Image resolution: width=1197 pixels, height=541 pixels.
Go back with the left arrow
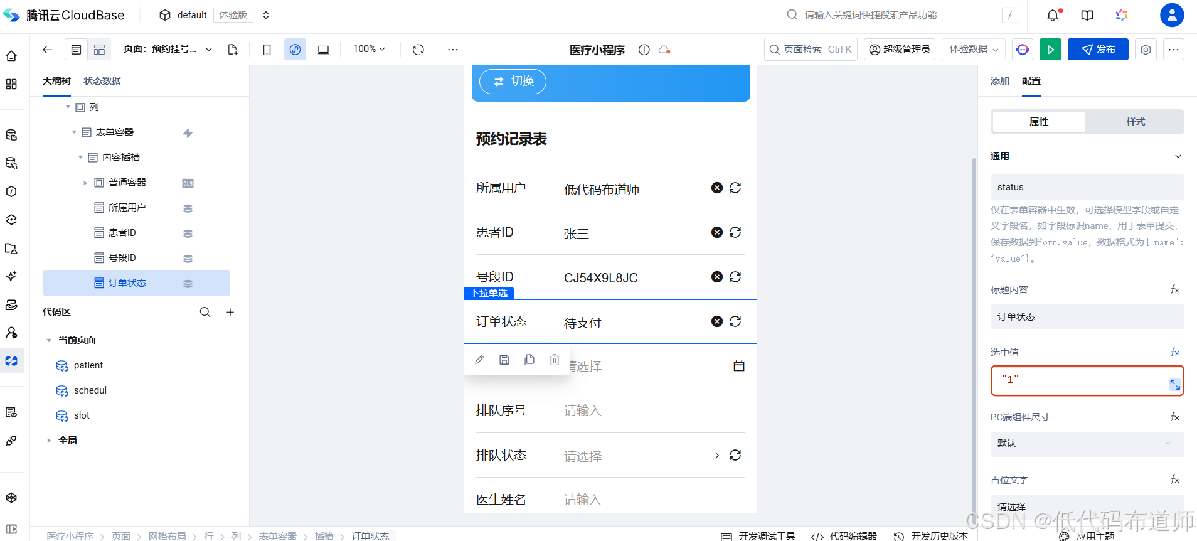pos(47,50)
